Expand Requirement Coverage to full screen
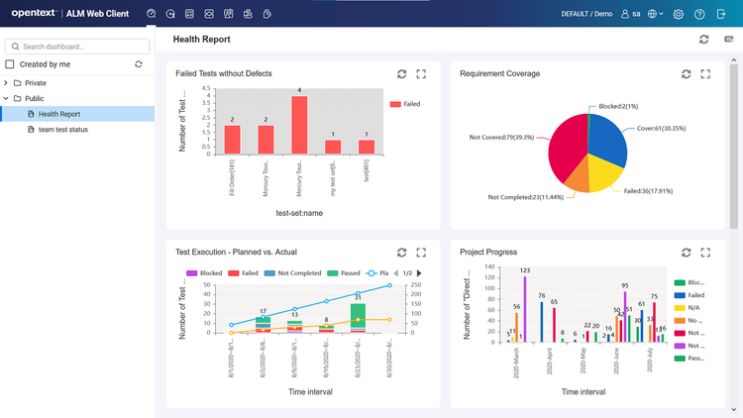The image size is (743, 418). (x=705, y=74)
